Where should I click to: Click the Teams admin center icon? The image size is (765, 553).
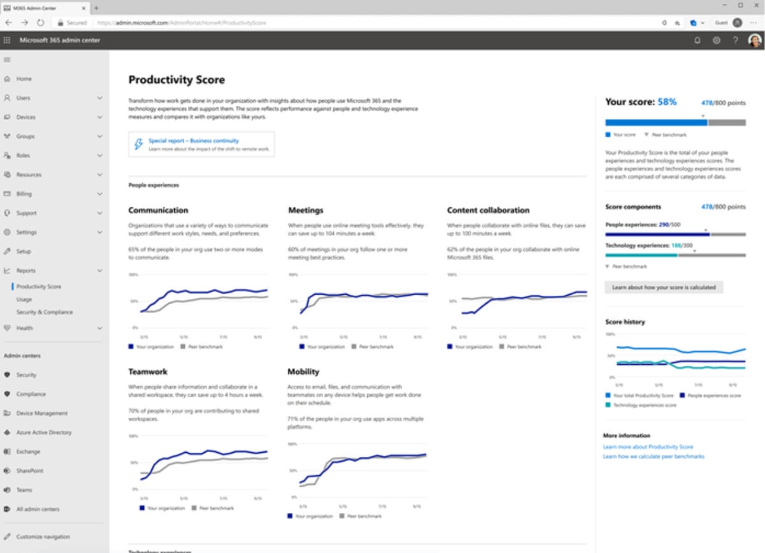pos(7,490)
